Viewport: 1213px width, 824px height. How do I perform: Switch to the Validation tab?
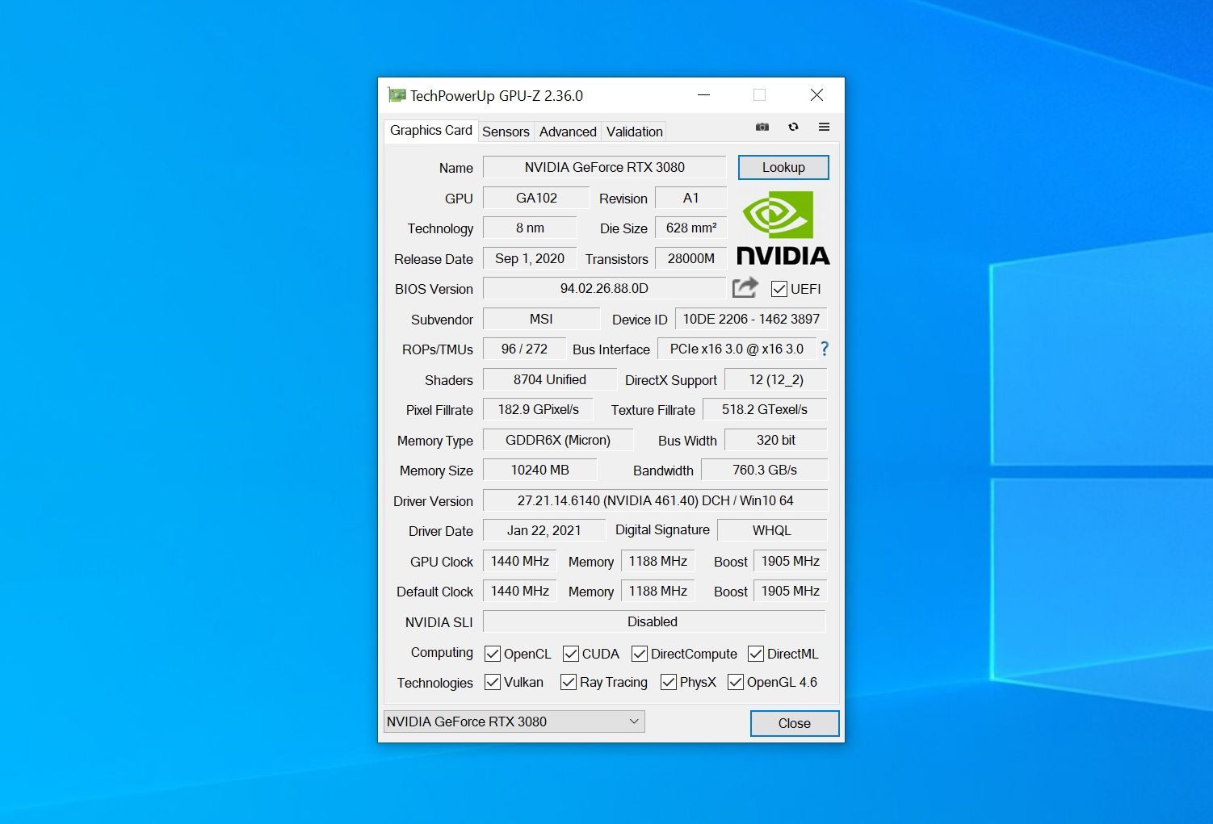635,132
